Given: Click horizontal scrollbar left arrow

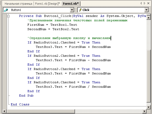Looking at the screenshot, I should coord(4,111).
